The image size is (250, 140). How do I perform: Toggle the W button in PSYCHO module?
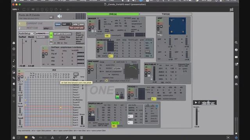pos(132,95)
